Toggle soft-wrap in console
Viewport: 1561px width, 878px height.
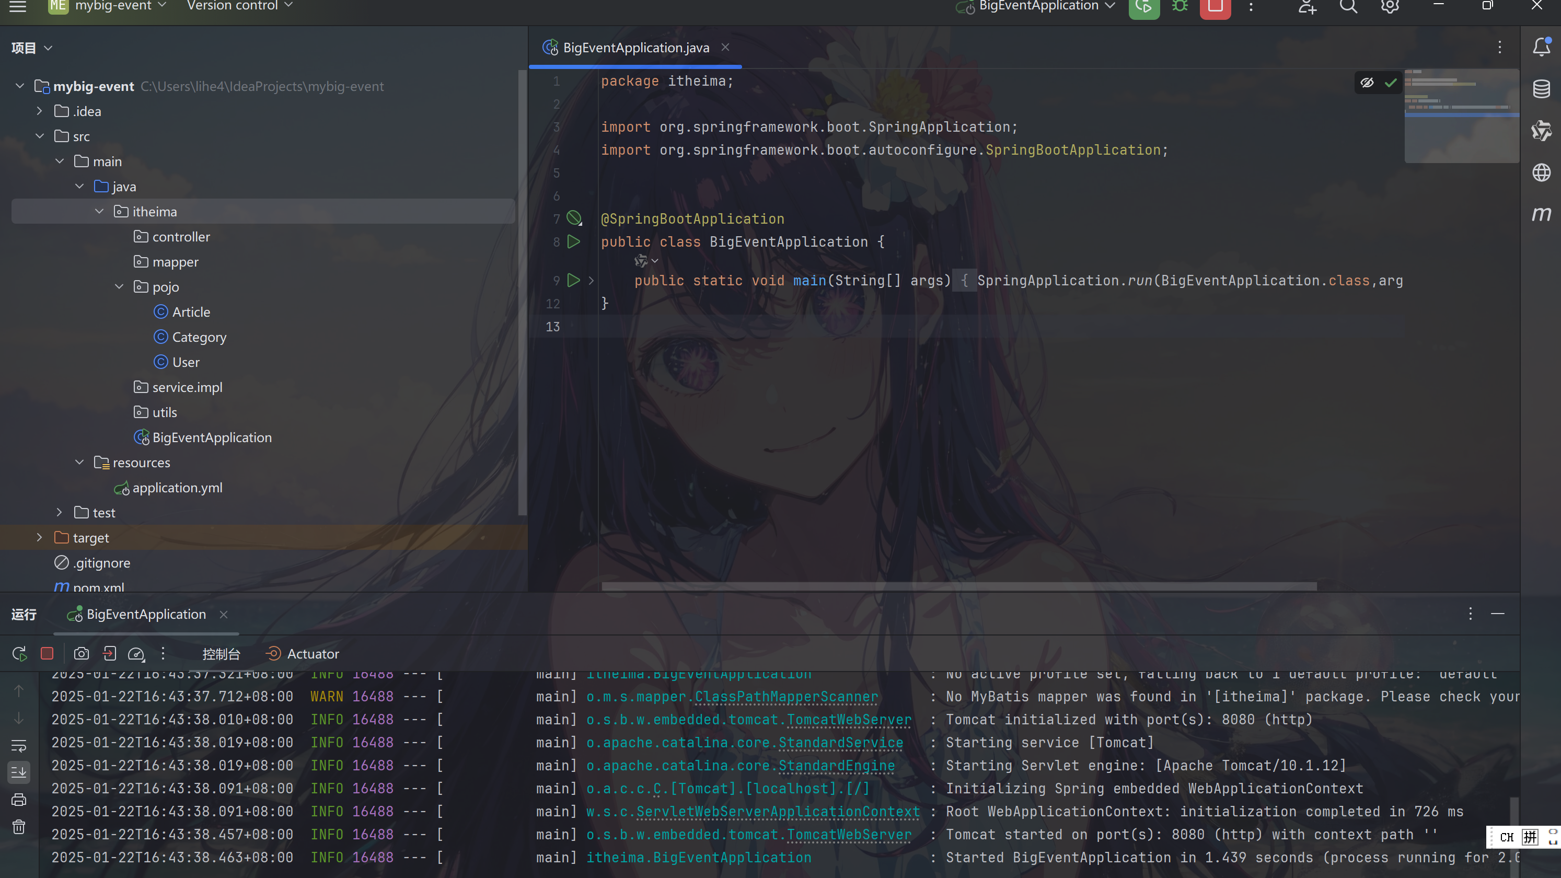pos(19,745)
